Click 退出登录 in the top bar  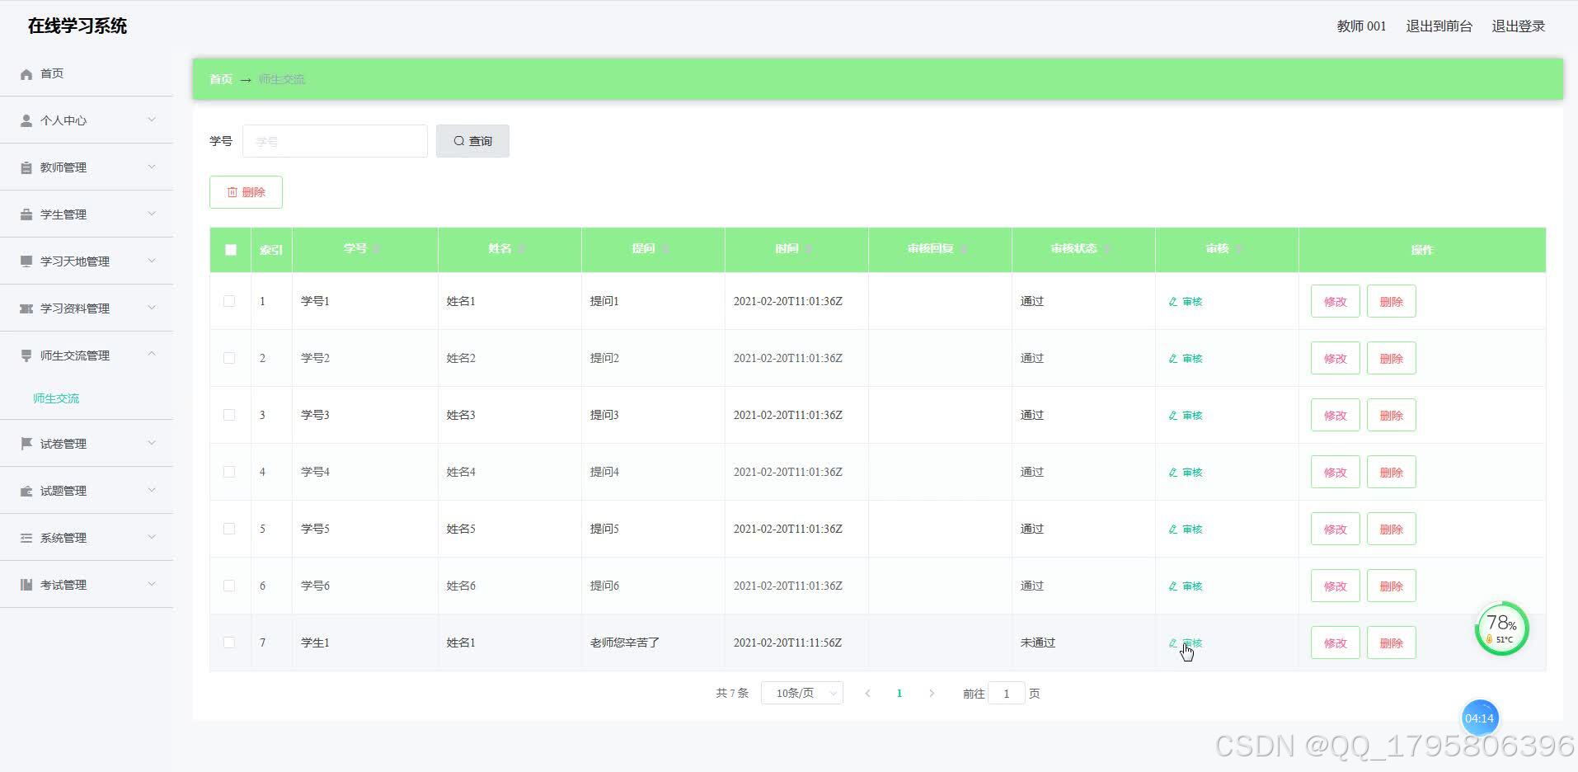(x=1518, y=26)
